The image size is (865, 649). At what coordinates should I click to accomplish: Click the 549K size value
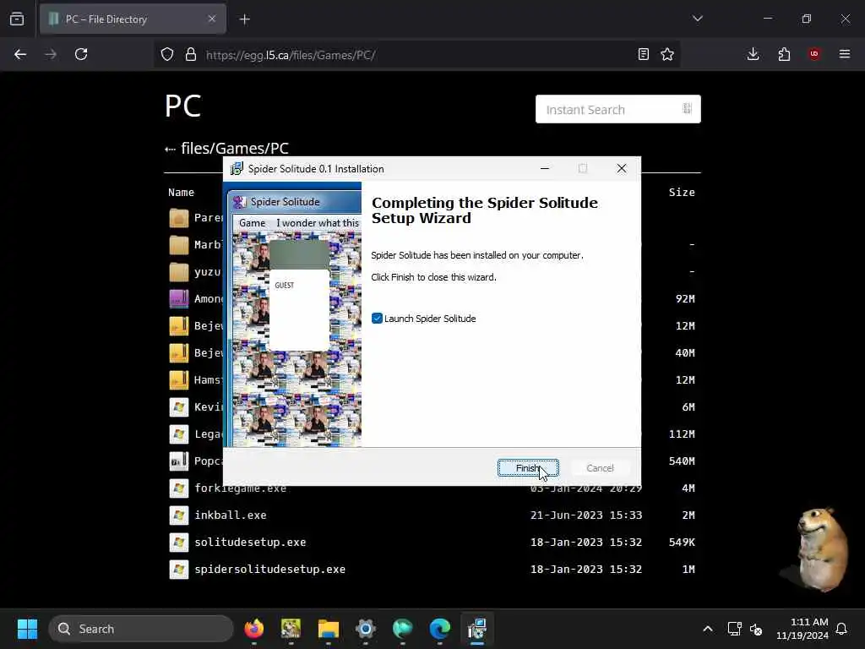pyautogui.click(x=682, y=542)
